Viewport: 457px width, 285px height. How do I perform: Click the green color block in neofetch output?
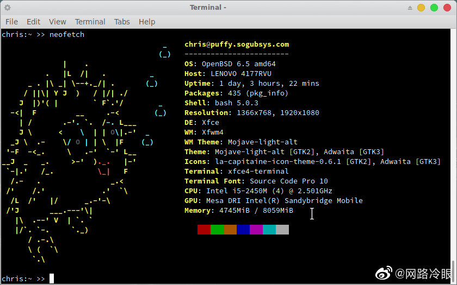click(x=217, y=230)
